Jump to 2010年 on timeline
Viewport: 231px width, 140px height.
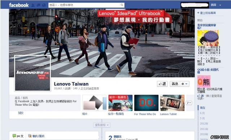click(204, 134)
